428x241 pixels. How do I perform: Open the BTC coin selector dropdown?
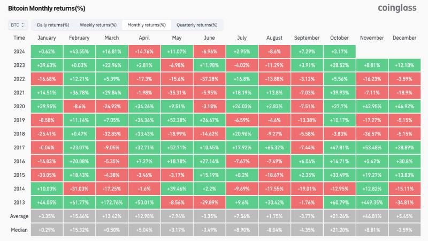point(17,25)
